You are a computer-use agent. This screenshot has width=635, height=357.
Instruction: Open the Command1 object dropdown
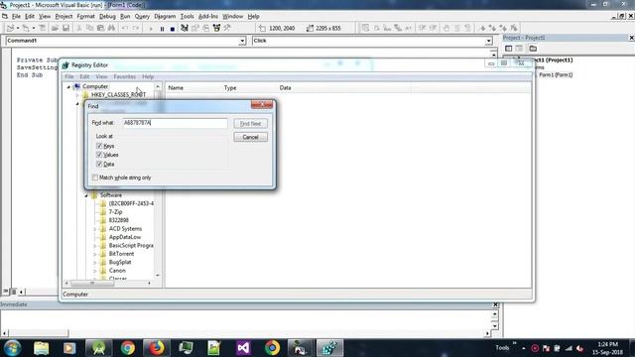(x=242, y=41)
